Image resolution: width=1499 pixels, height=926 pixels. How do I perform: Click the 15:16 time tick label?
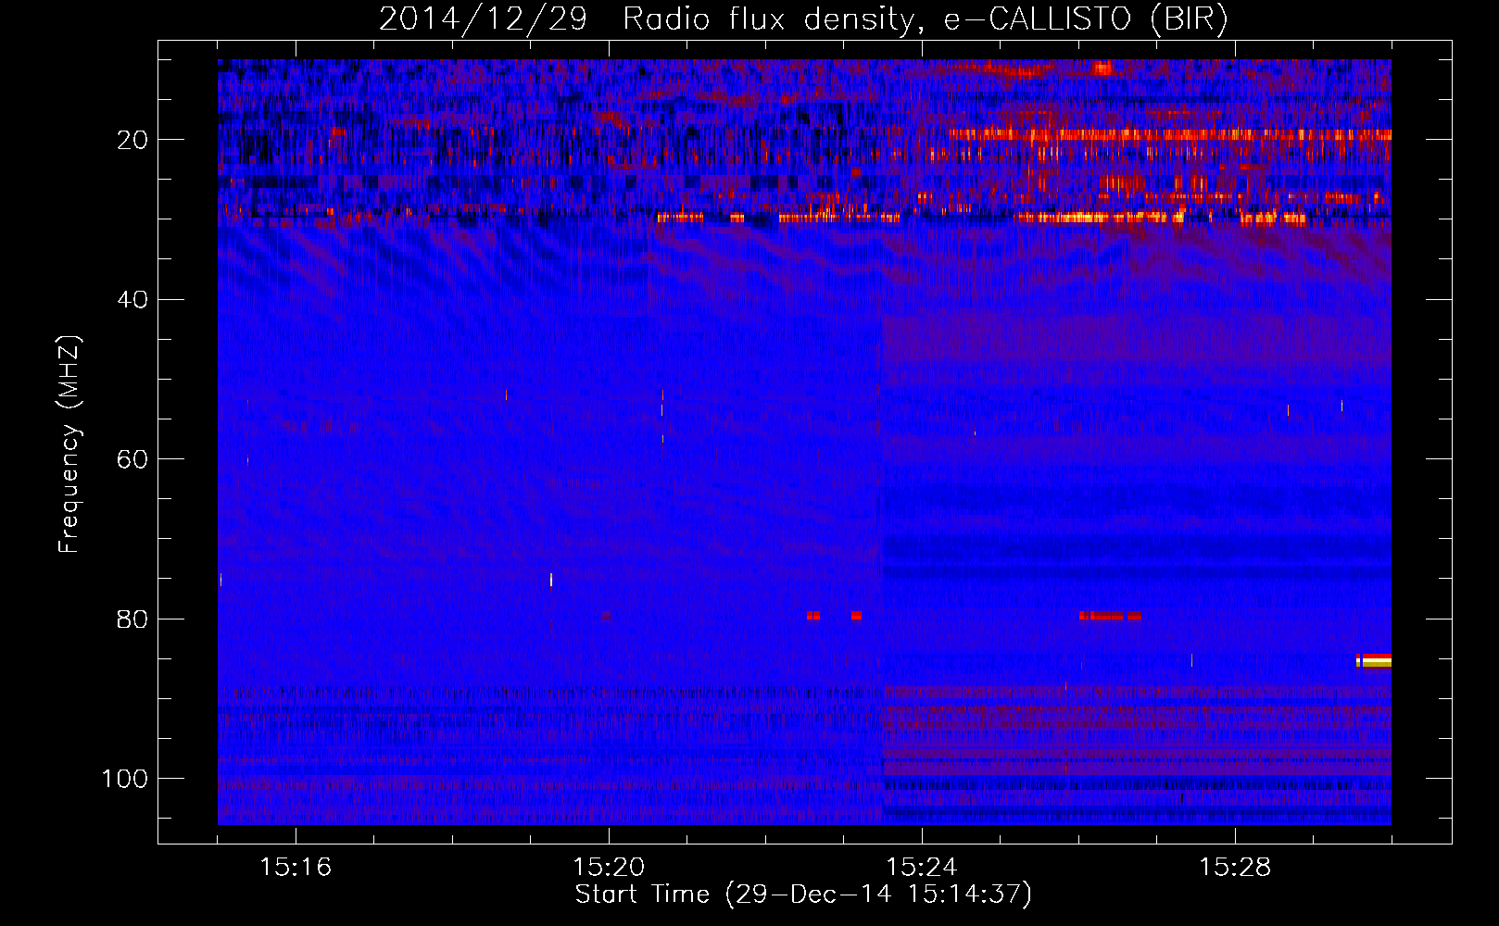(296, 868)
